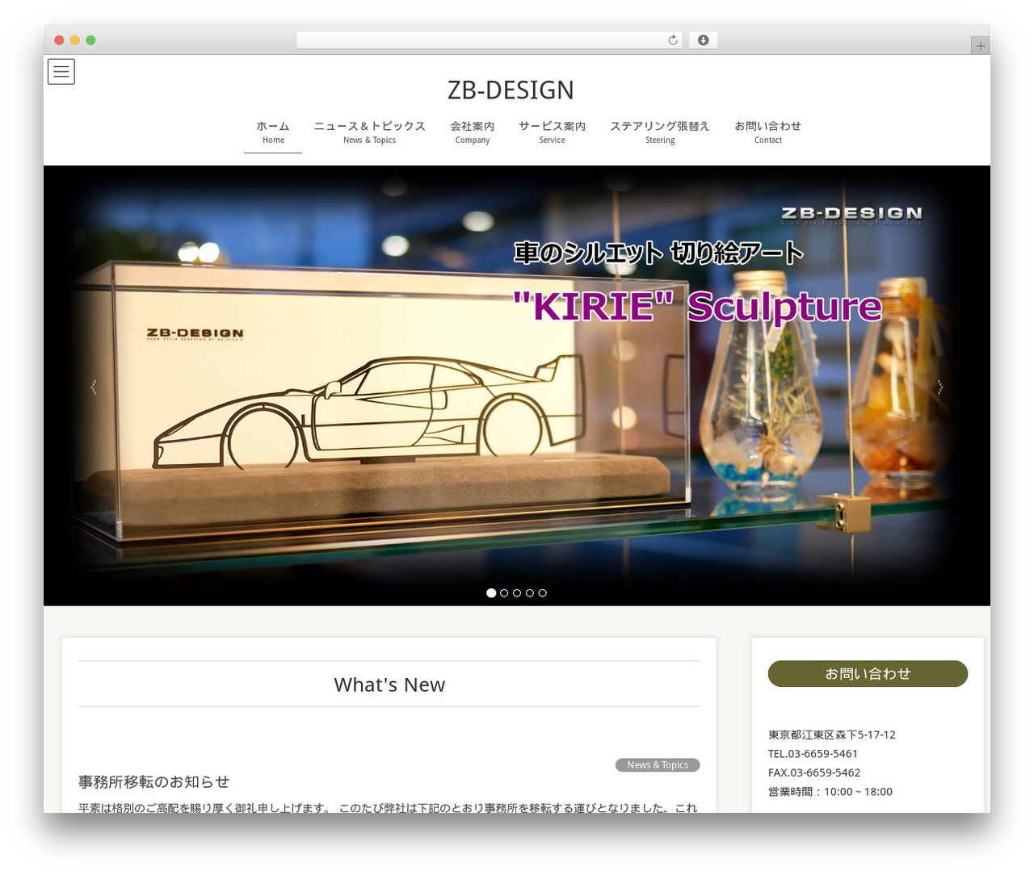The image size is (1034, 875).
Task: Open the ホーム Home menu item
Action: [x=273, y=132]
